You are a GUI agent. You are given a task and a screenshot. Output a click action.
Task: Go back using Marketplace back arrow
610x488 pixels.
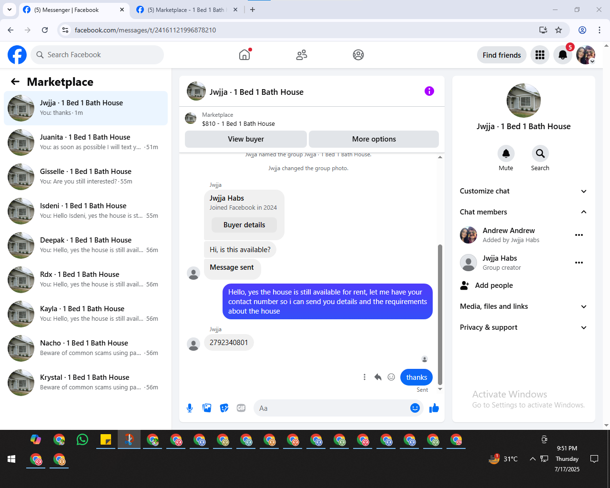tap(15, 81)
